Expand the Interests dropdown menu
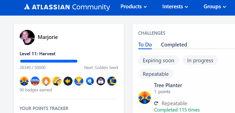The width and height of the screenshot is (235, 113). click(x=175, y=7)
